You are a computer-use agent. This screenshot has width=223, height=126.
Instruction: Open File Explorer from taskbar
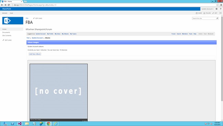click(x=27, y=124)
